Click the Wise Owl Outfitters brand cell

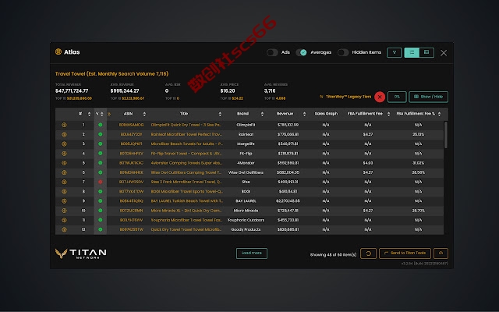pos(246,172)
